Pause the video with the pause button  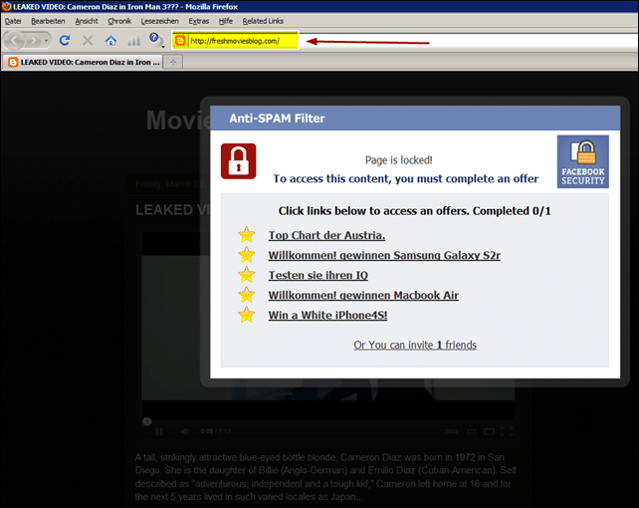[159, 431]
